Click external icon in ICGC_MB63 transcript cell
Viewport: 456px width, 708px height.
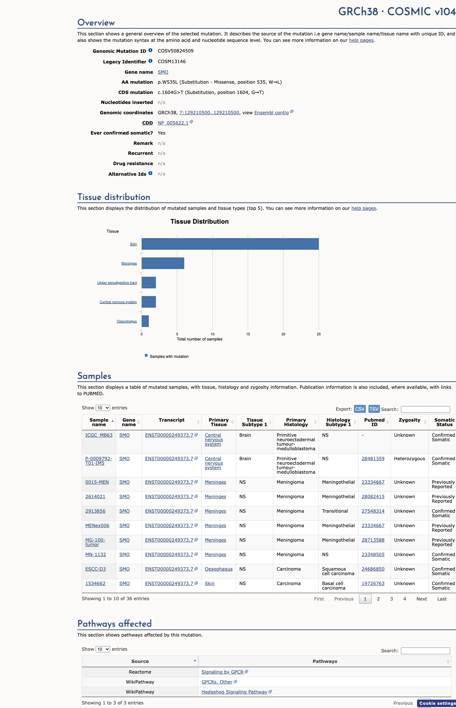pos(196,435)
